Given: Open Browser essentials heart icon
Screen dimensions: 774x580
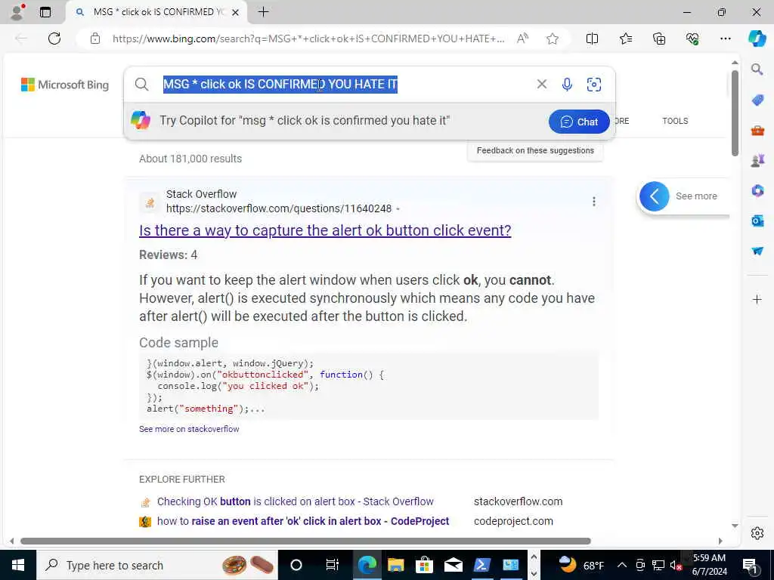Looking at the screenshot, I should click(x=692, y=39).
